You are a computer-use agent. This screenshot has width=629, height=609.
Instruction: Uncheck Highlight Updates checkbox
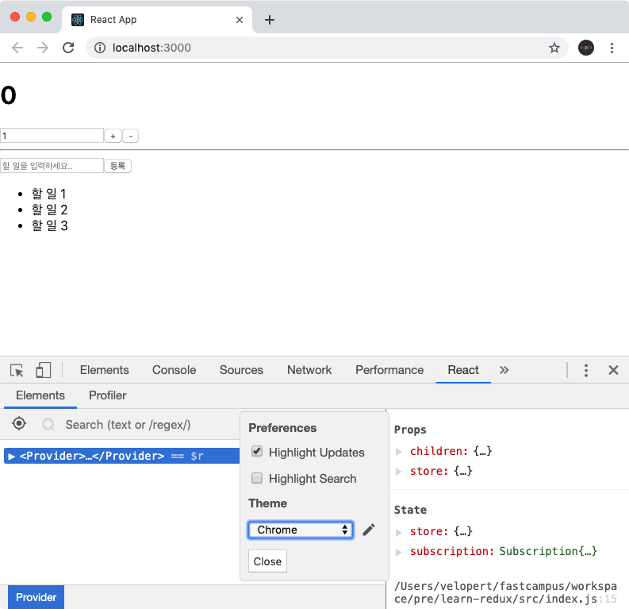(257, 452)
